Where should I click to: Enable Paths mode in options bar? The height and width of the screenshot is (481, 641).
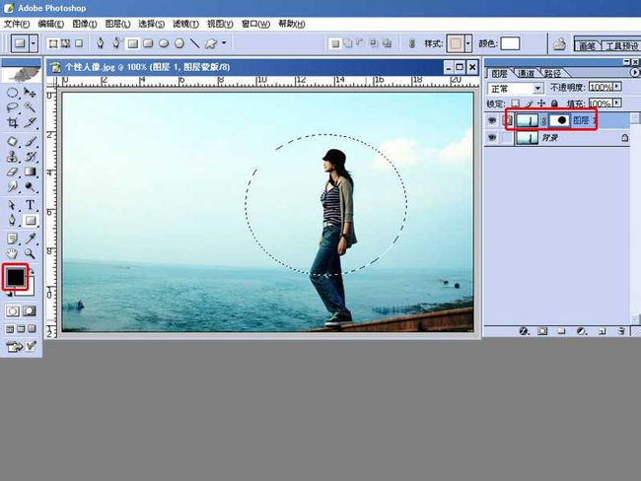click(65, 43)
